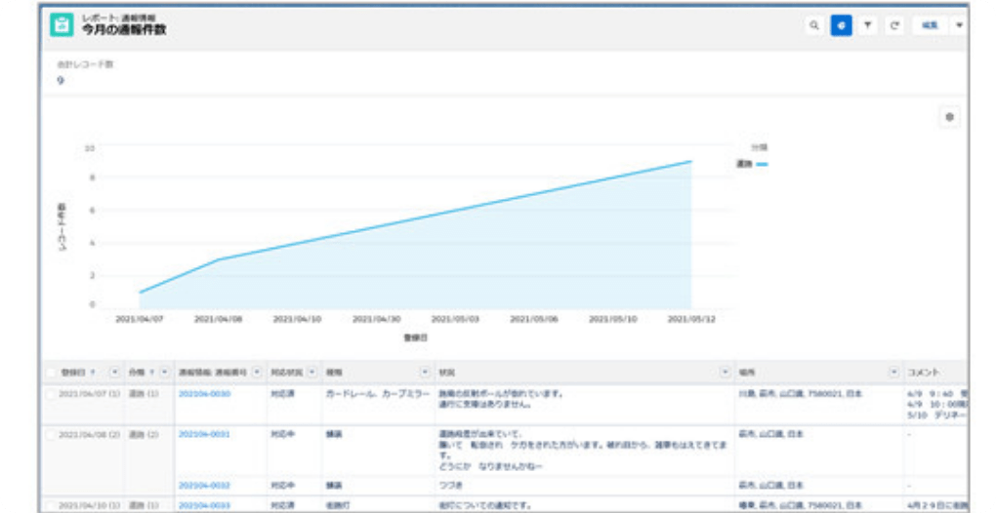996x513 pixels.
Task: Open the filter funnel icon
Action: [867, 26]
